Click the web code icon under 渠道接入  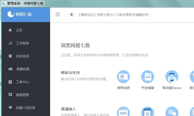[x=123, y=111]
